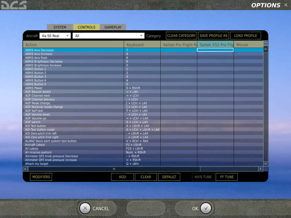Image resolution: width=291 pixels, height=218 pixels.
Task: Click the Action column header
Action: (x=73, y=45)
